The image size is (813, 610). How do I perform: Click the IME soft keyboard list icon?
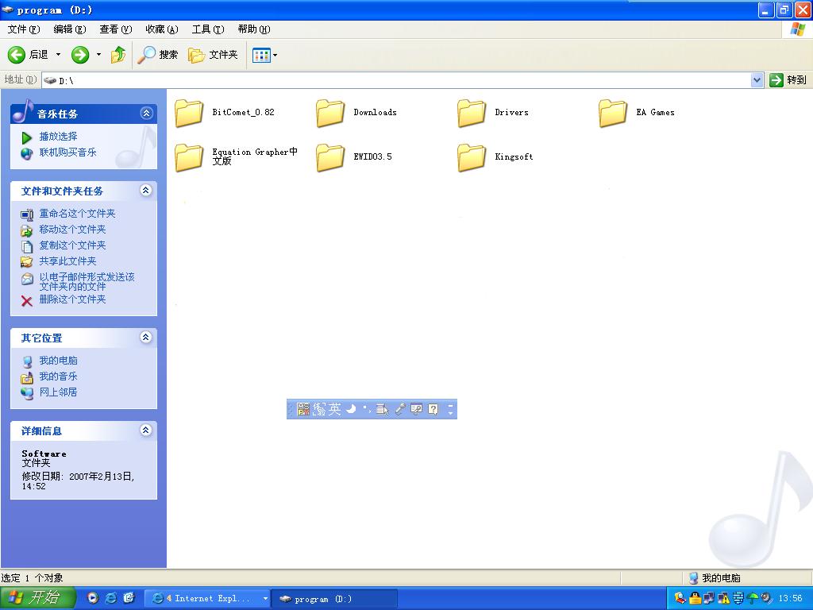point(382,409)
